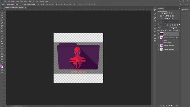190x107 pixels.
Task: Select the Healing Brush tool
Action: (2, 26)
